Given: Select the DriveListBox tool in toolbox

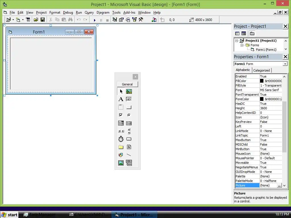Looking at the screenshot, I should point(129,139).
